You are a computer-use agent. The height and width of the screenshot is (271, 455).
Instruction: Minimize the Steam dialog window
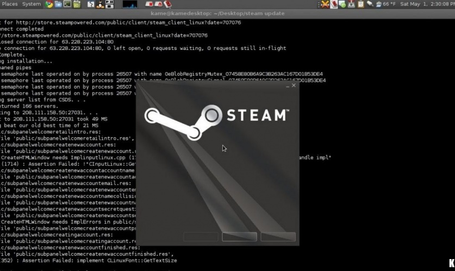coord(288,86)
